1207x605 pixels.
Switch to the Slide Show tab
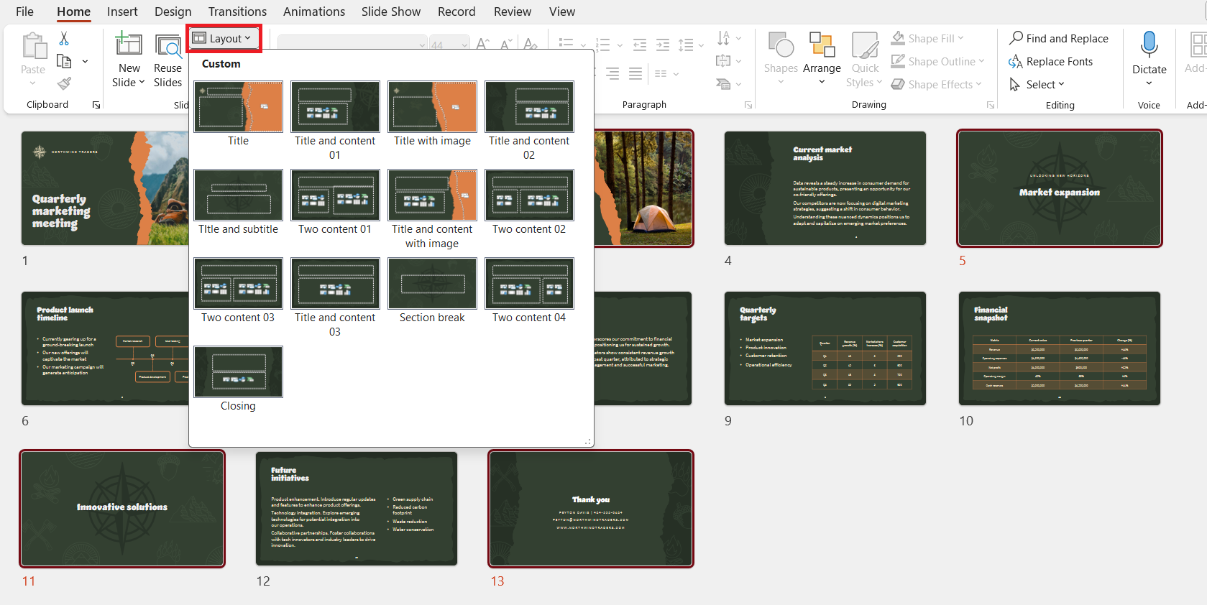coord(391,11)
